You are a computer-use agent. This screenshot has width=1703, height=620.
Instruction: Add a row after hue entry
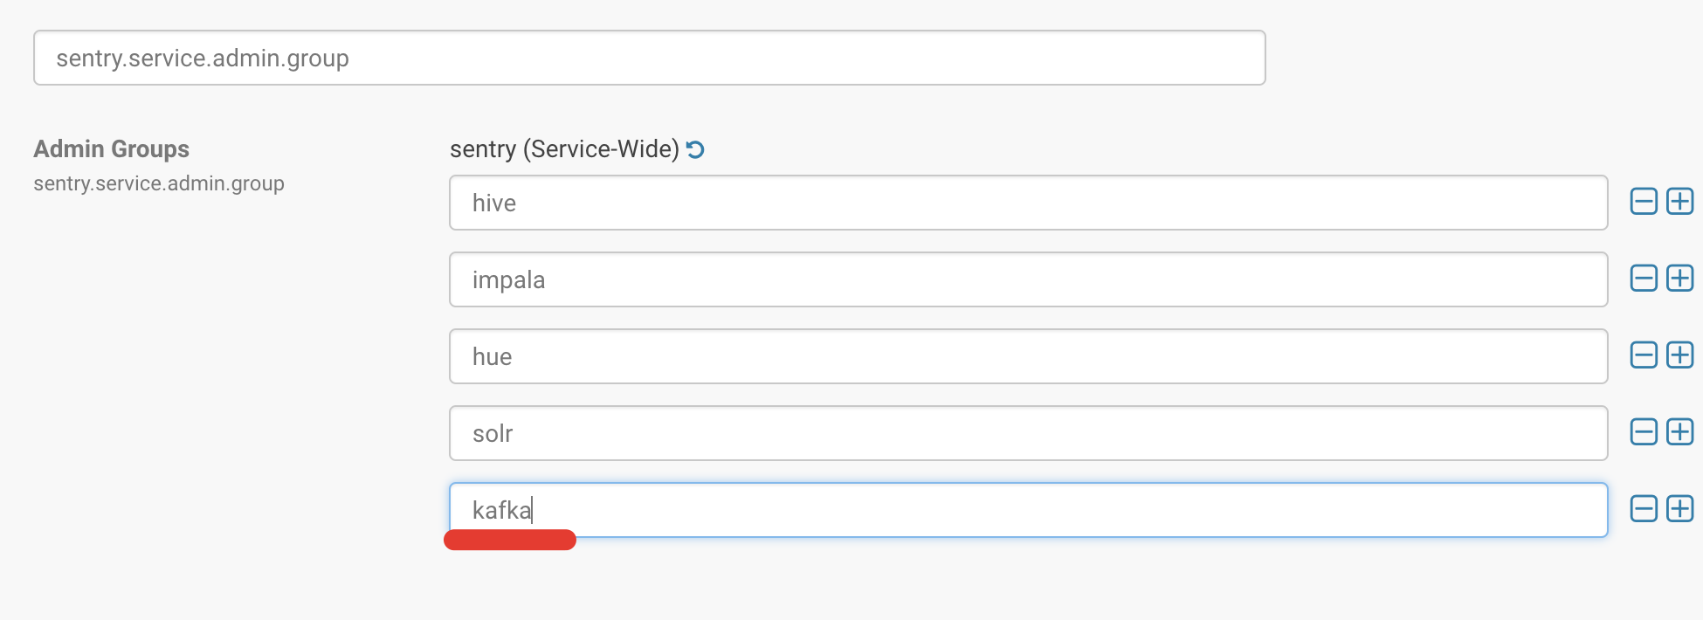coord(1679,355)
